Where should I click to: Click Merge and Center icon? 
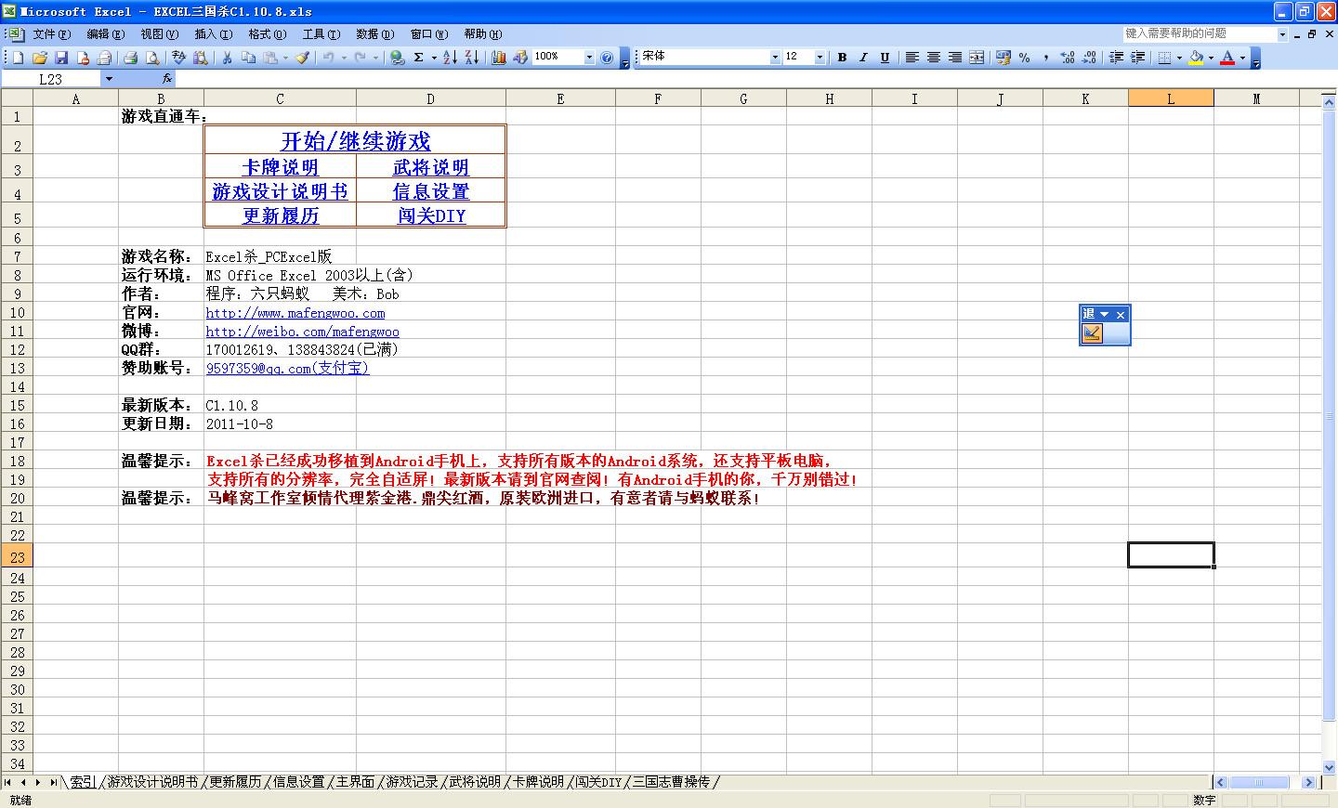(x=977, y=58)
